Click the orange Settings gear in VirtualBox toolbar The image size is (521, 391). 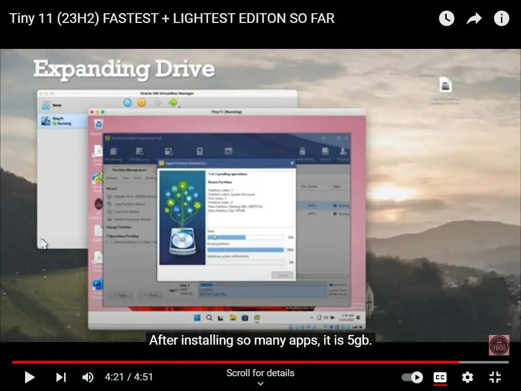[x=142, y=102]
